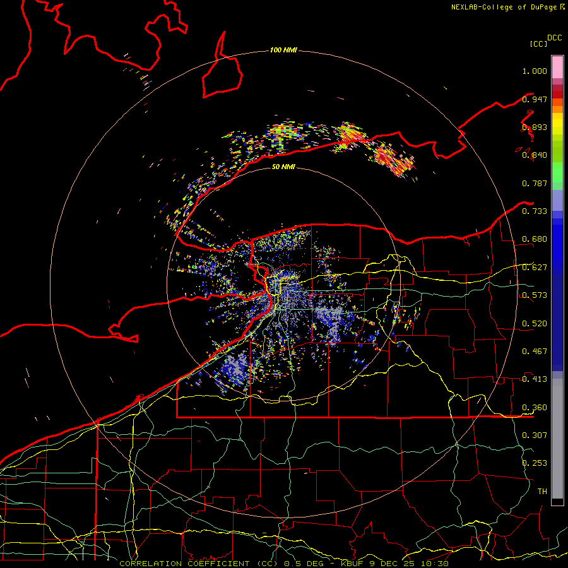
Task: Click the Correlation Coefficient KBUF caption text
Action: (x=284, y=564)
